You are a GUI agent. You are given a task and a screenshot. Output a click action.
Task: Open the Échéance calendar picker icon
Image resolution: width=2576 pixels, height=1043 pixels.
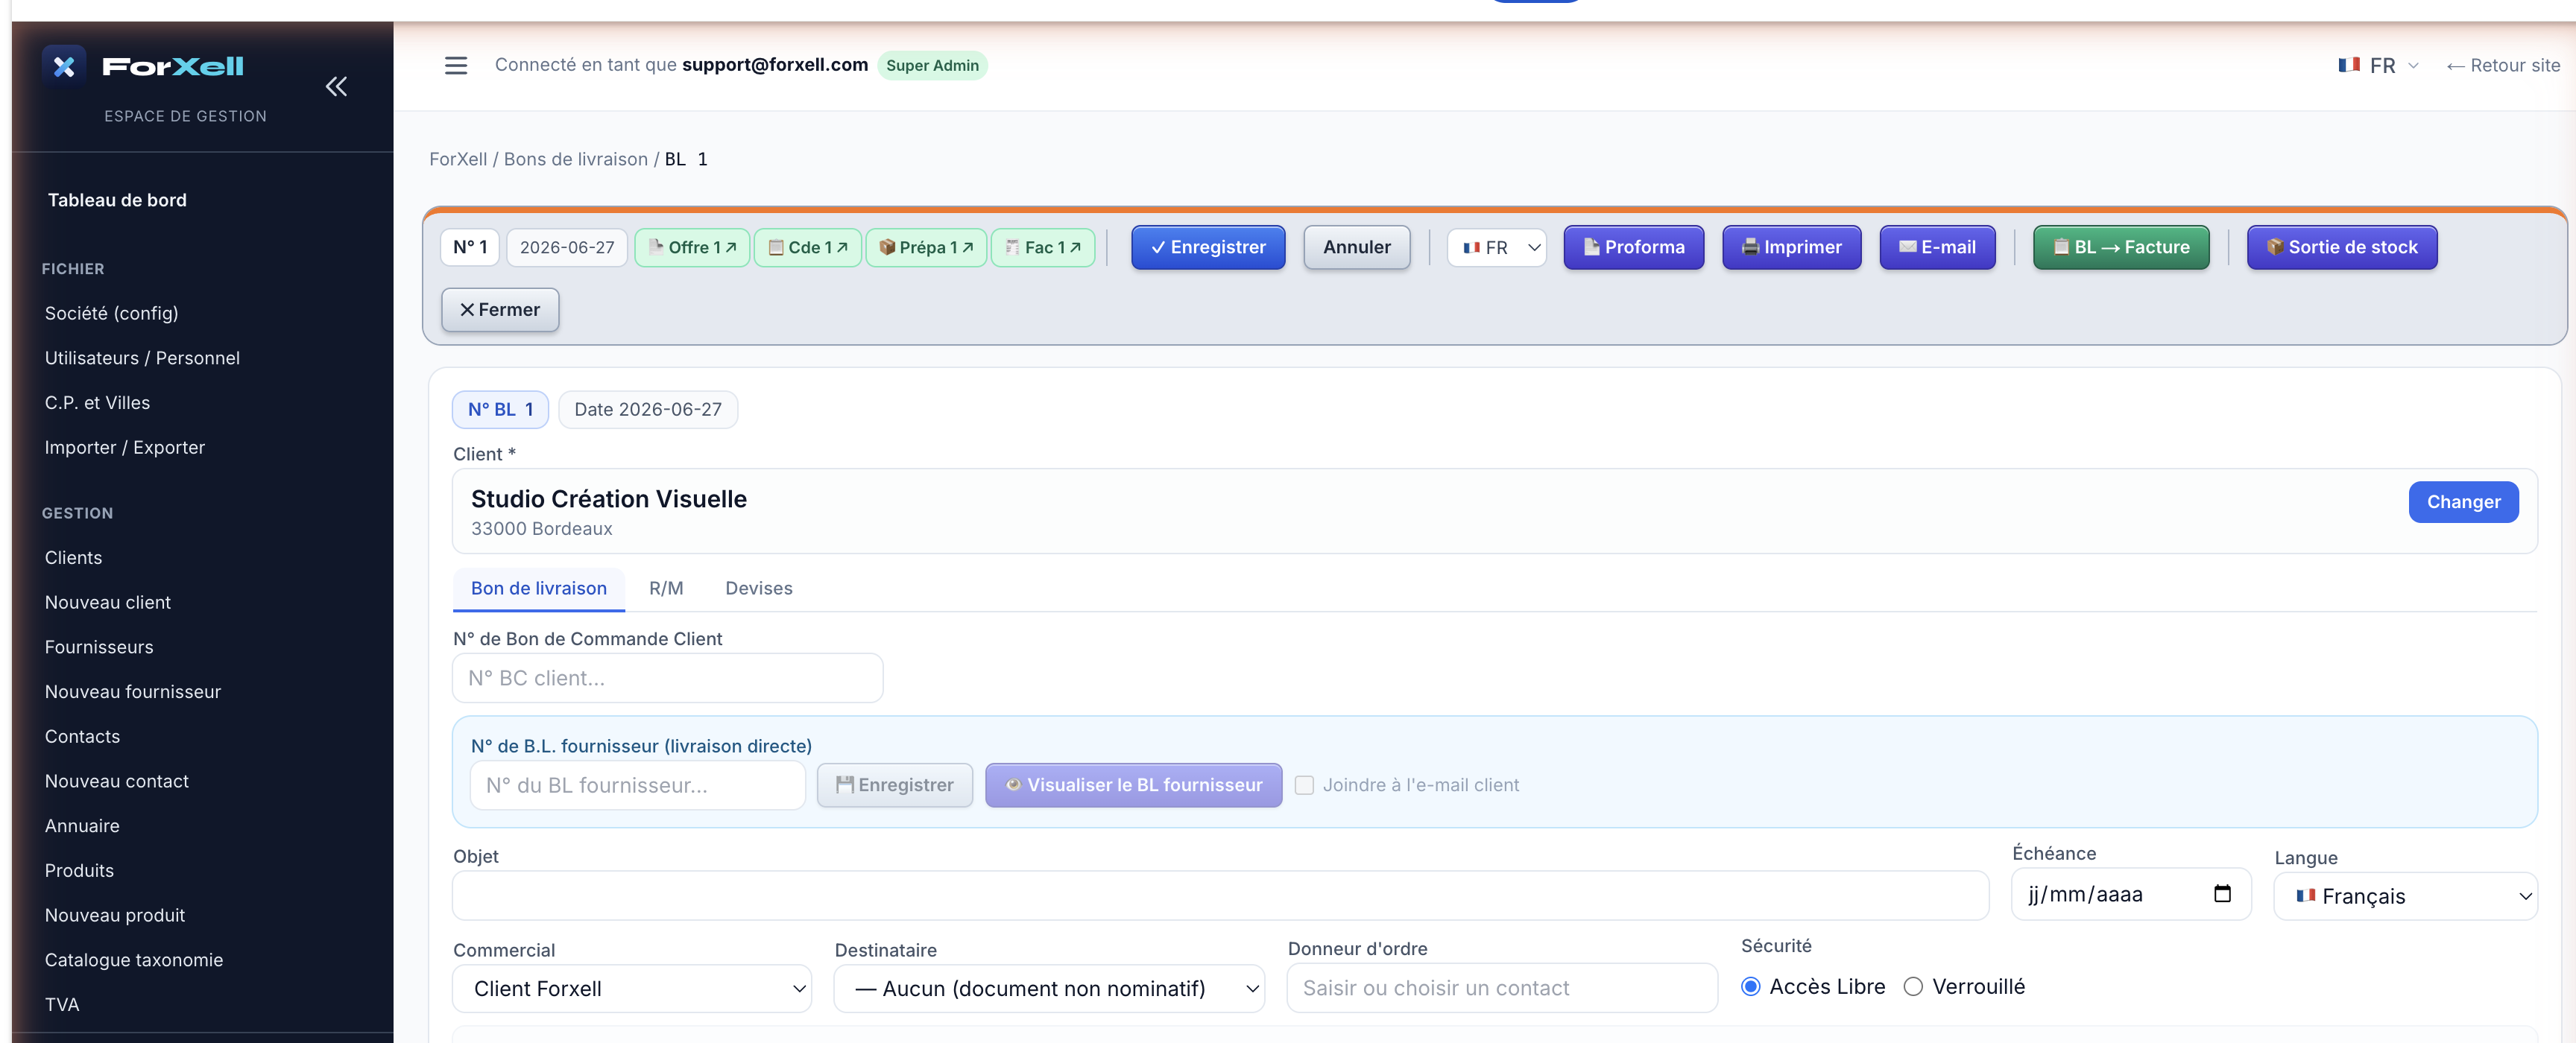click(x=2222, y=894)
